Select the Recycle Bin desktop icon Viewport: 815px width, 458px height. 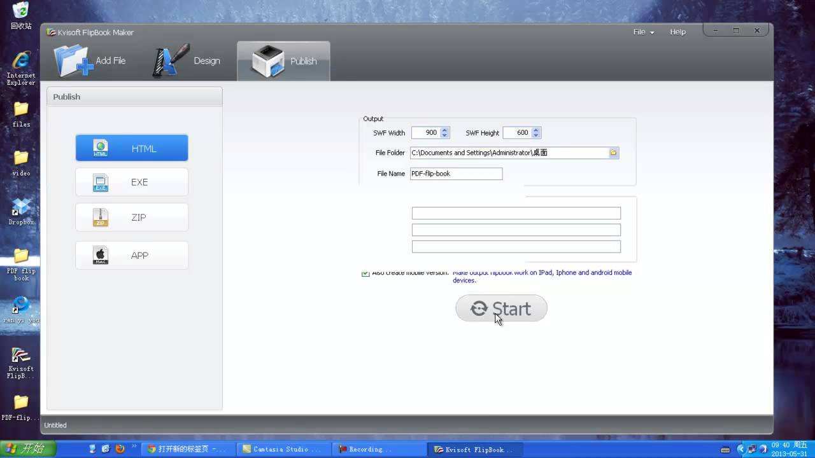click(x=21, y=15)
